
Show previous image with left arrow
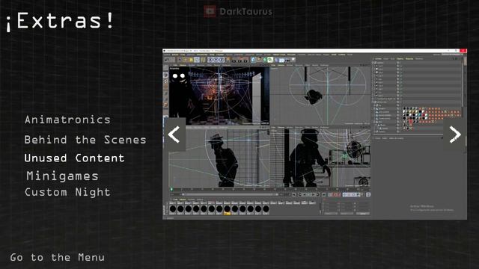click(x=174, y=134)
